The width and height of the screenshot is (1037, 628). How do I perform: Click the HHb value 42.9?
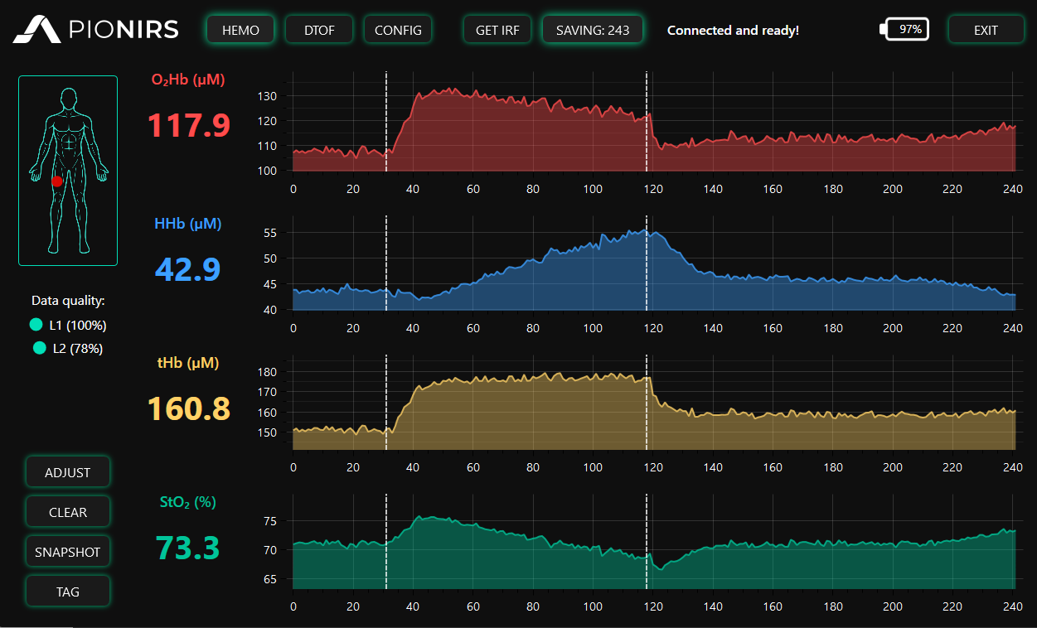tap(188, 269)
